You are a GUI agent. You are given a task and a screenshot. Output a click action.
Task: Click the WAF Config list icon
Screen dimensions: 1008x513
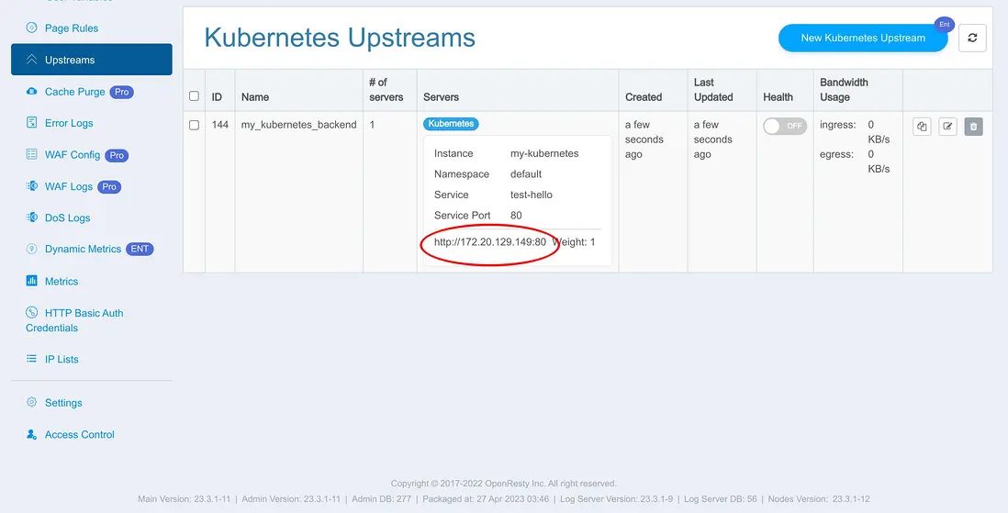click(31, 154)
